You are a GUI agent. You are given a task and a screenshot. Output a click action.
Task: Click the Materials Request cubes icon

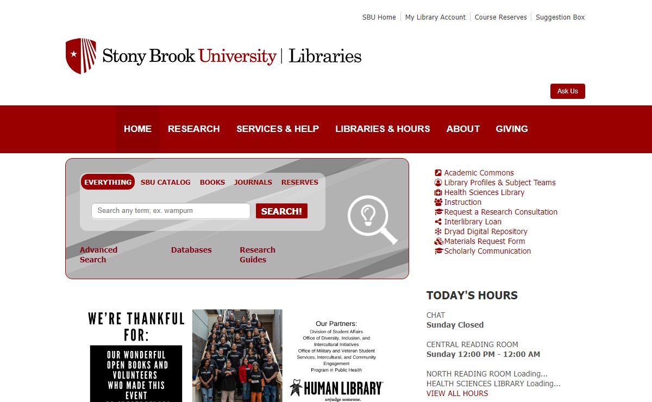439,241
